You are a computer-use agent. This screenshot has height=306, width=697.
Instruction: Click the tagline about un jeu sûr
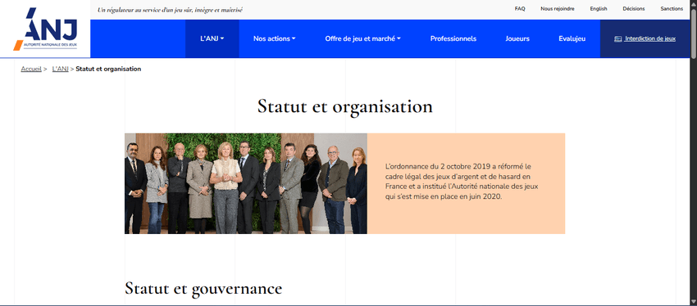tap(170, 9)
